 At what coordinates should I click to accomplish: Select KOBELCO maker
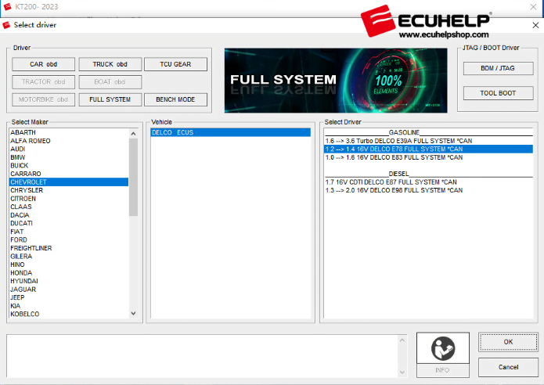coord(69,315)
